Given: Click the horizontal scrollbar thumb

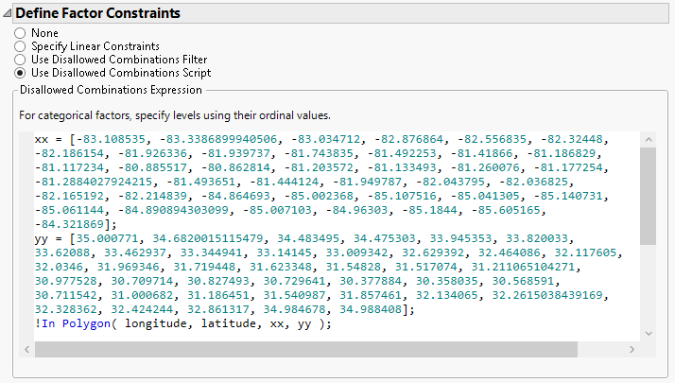Looking at the screenshot, I should click(x=304, y=350).
